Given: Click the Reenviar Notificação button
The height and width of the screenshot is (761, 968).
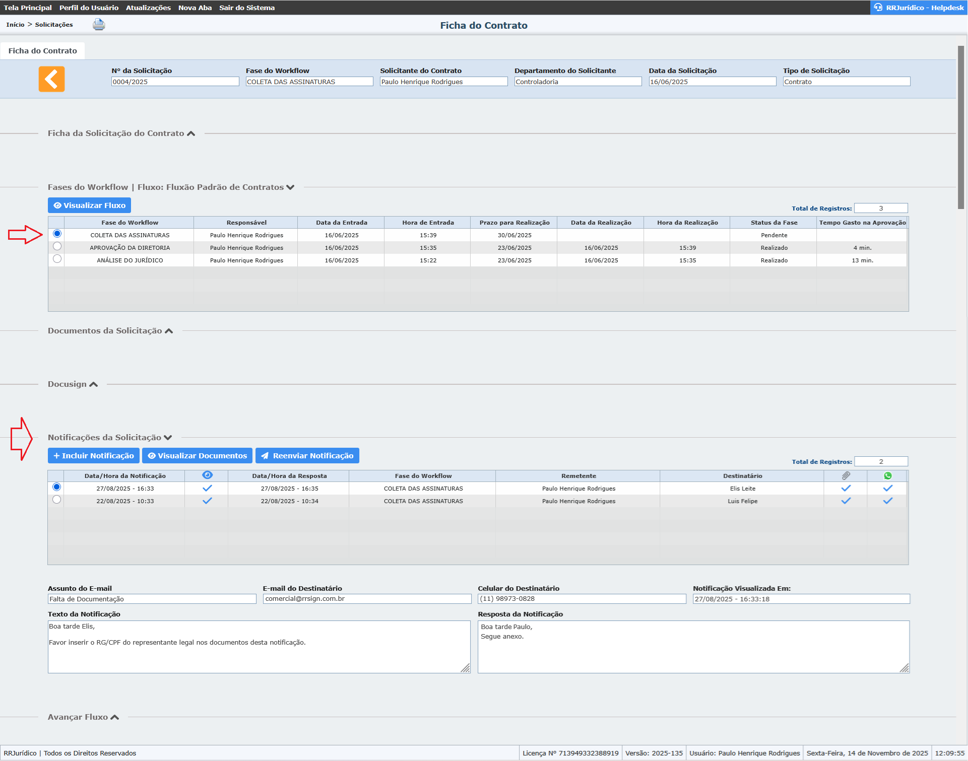Looking at the screenshot, I should (307, 456).
